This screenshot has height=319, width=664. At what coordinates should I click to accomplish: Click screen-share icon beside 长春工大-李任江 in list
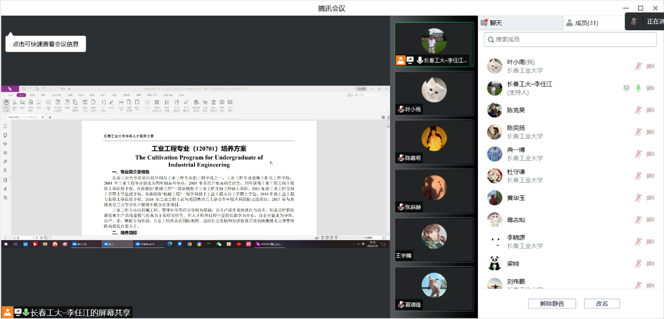tap(626, 88)
